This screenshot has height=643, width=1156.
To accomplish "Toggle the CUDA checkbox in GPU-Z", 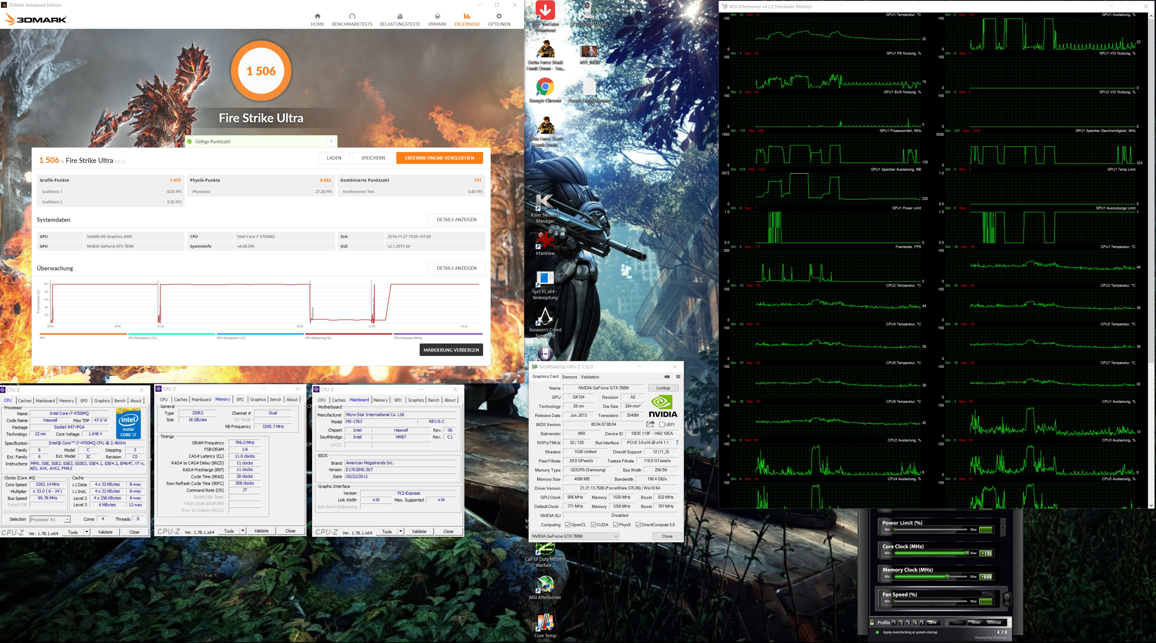I will click(x=593, y=525).
